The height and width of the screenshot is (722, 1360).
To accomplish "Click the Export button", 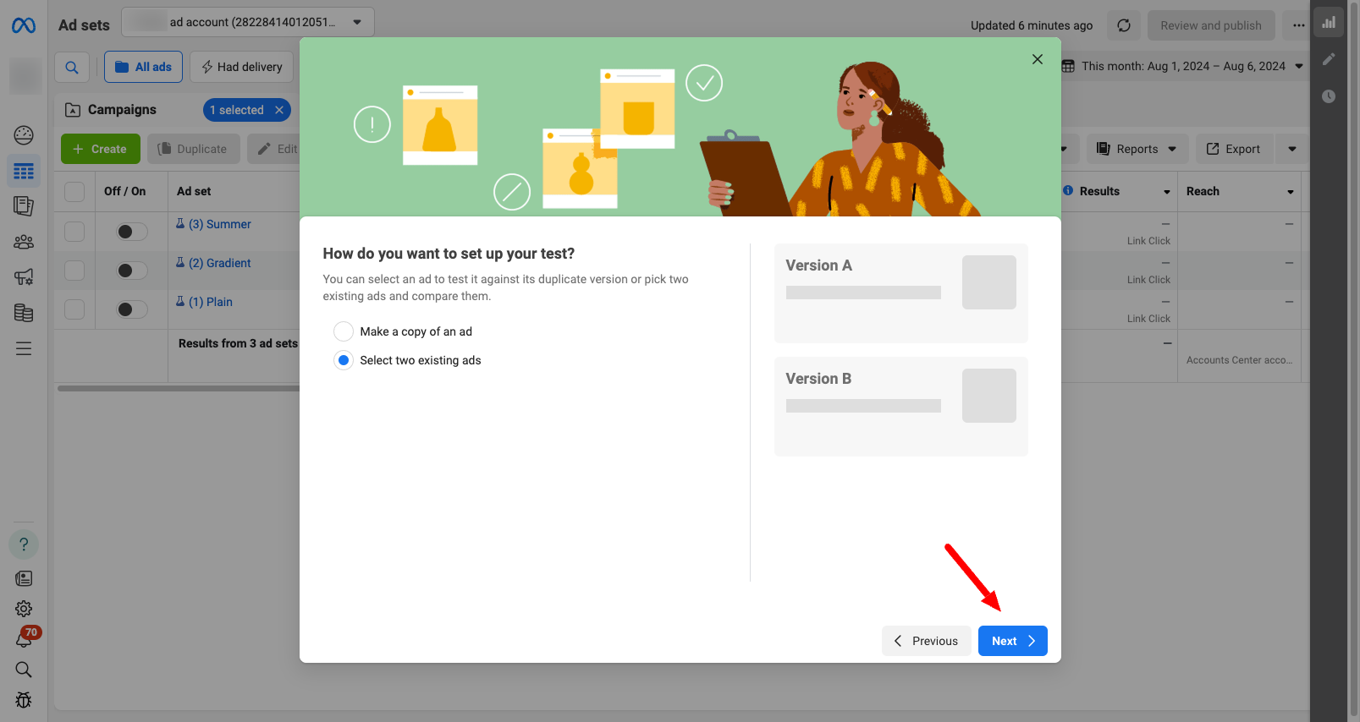I will tap(1234, 149).
